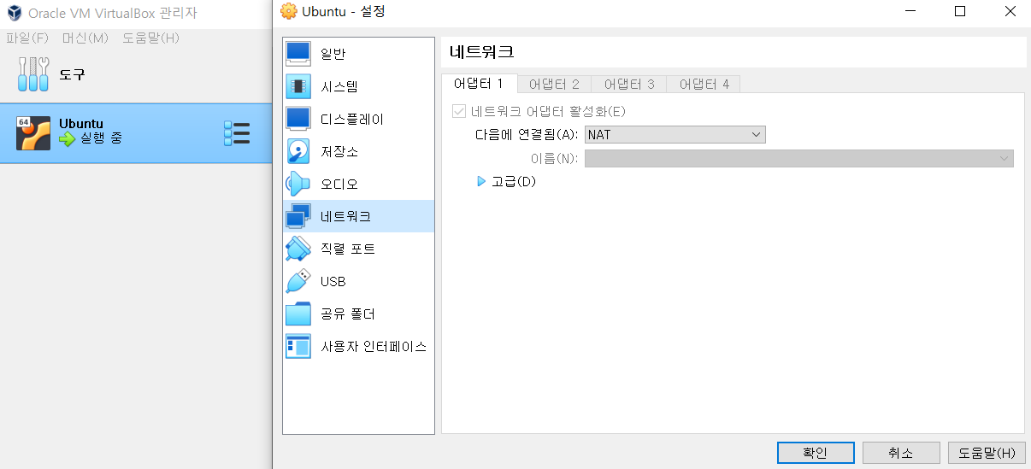Click the VirtualBox cube icon in title bar
Screen dimensions: 1031x469
pyautogui.click(x=14, y=14)
